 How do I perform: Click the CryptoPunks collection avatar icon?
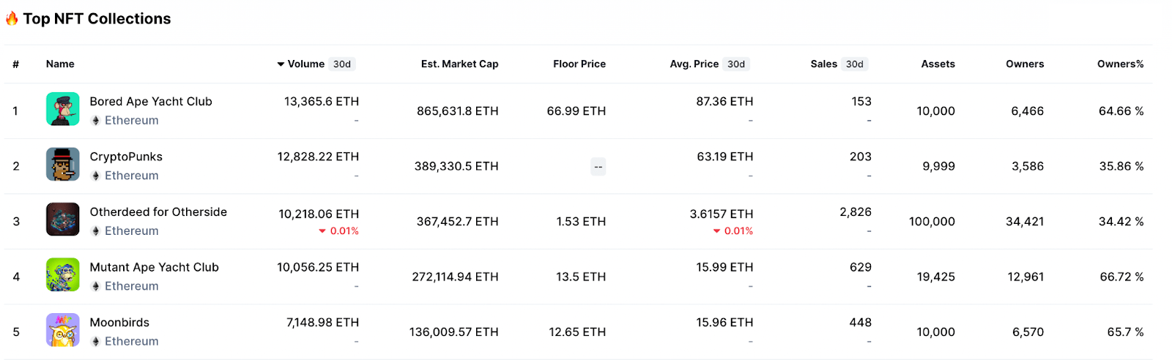[62, 165]
